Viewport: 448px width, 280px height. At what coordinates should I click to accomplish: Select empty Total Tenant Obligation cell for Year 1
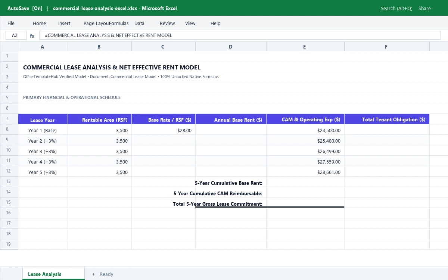click(387, 130)
